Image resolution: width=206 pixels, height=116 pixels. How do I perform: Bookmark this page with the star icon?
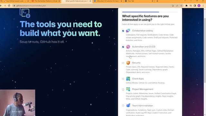point(181,6)
